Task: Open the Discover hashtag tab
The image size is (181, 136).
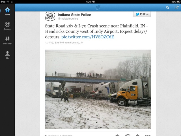Action: (7, 41)
